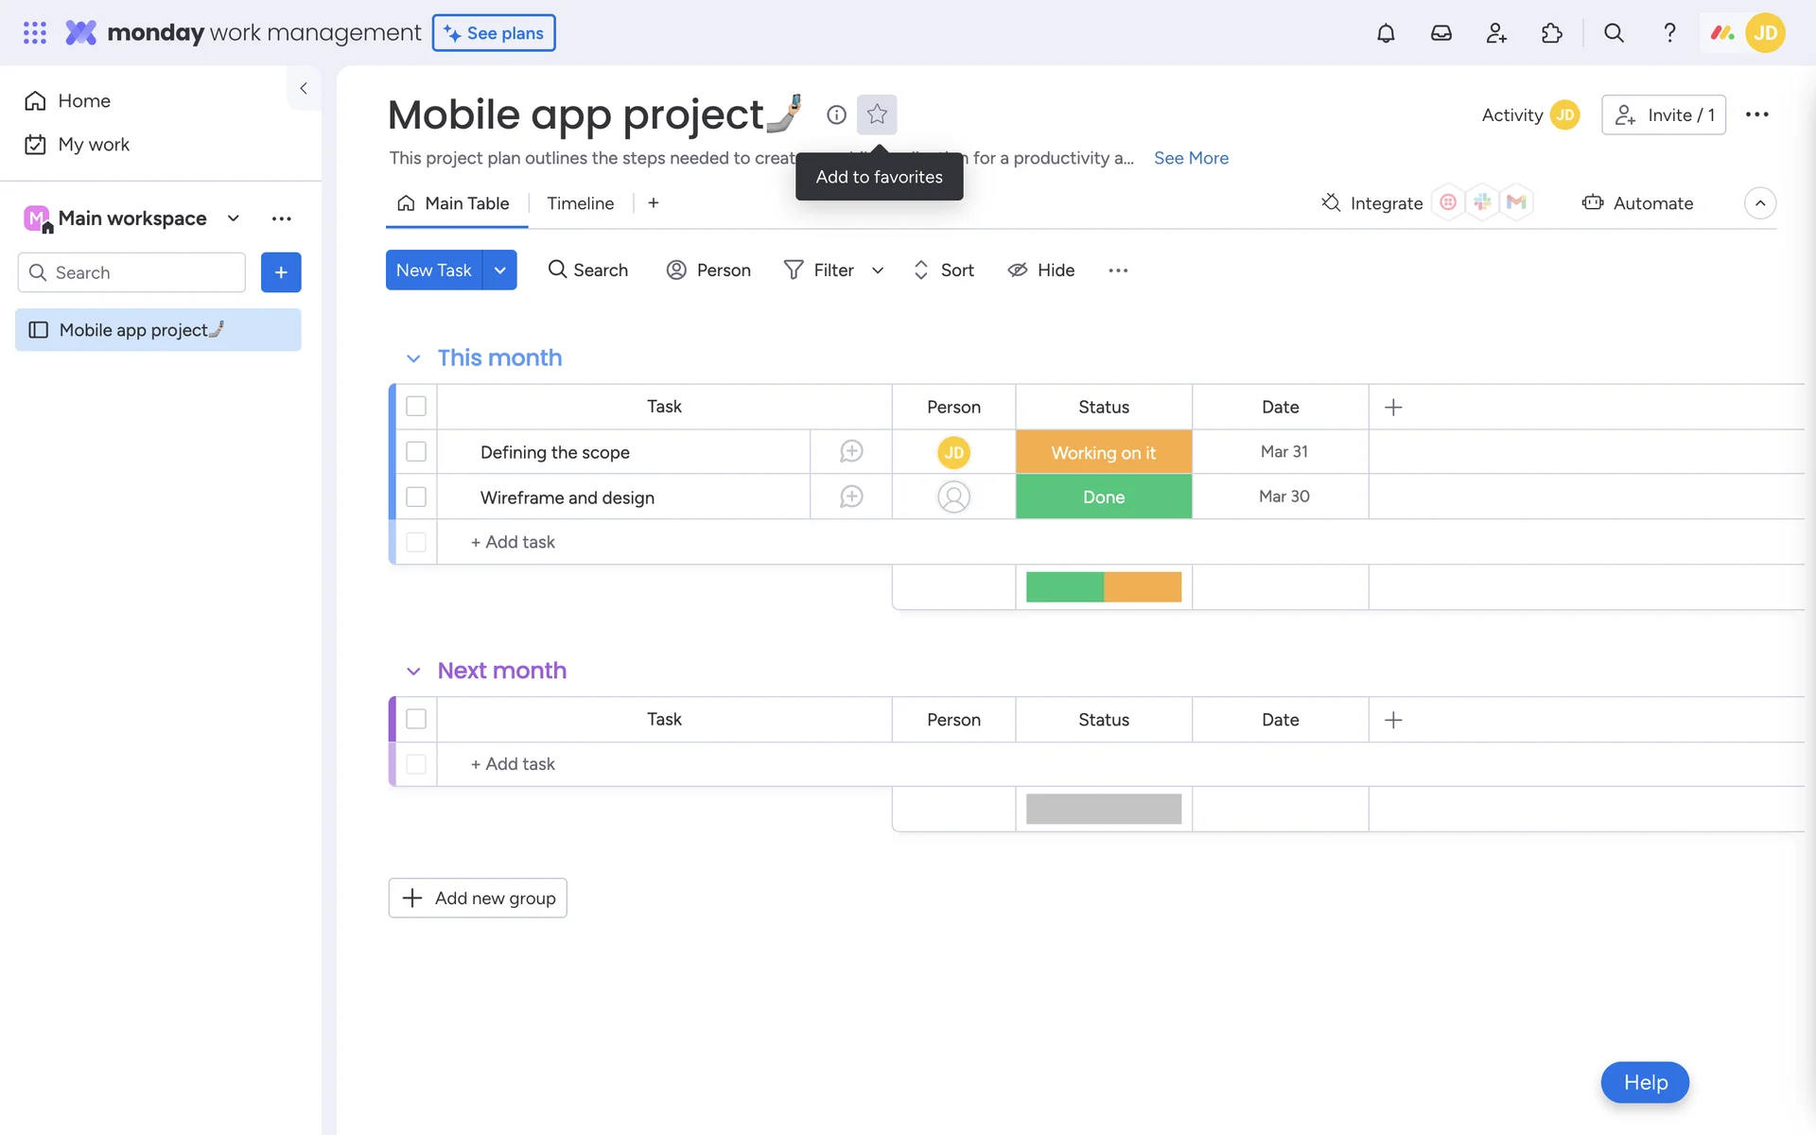The height and width of the screenshot is (1135, 1816).
Task: Open the inbox tray icon
Action: 1441,33
